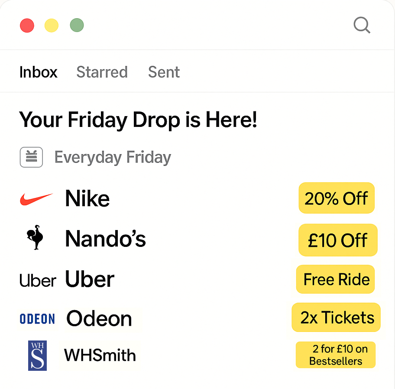Click the green window maximize dot
The width and height of the screenshot is (395, 389).
[77, 25]
